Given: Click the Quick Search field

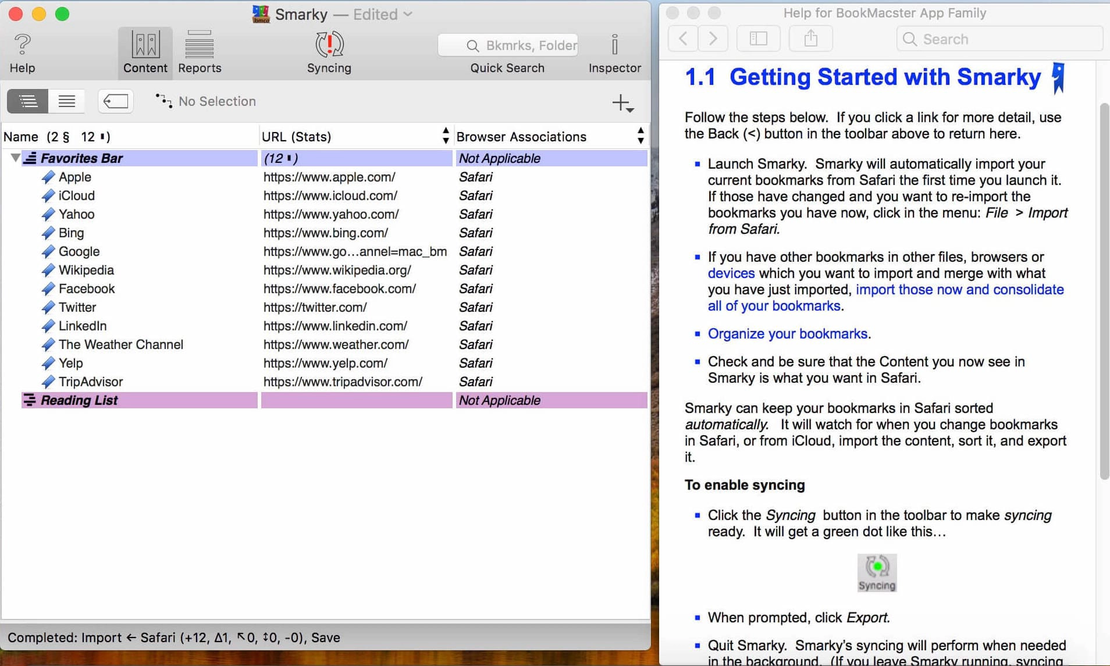Looking at the screenshot, I should click(x=508, y=45).
